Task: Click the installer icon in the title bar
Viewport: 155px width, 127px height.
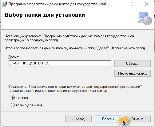Action: coord(4,4)
